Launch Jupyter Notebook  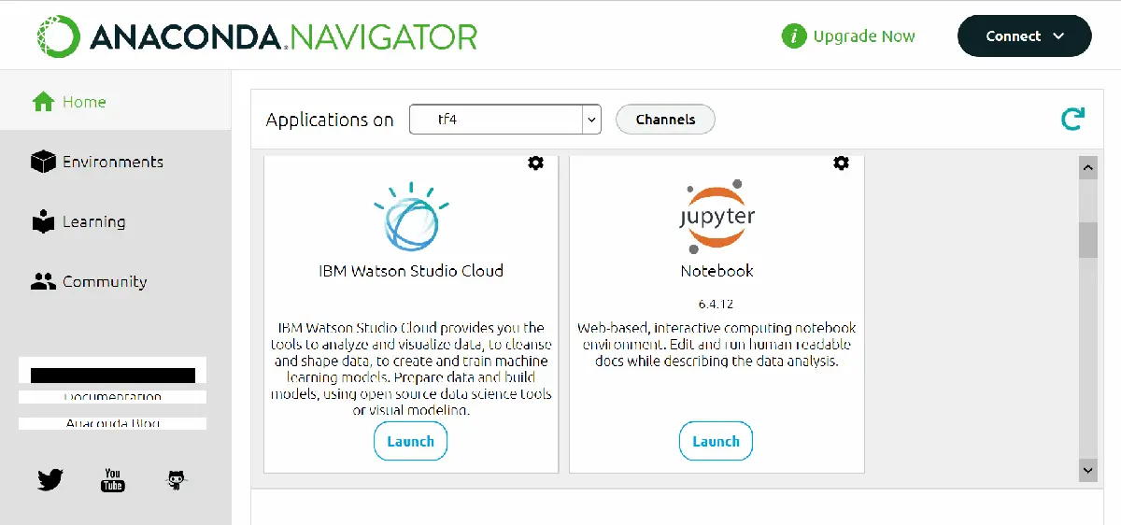point(716,442)
